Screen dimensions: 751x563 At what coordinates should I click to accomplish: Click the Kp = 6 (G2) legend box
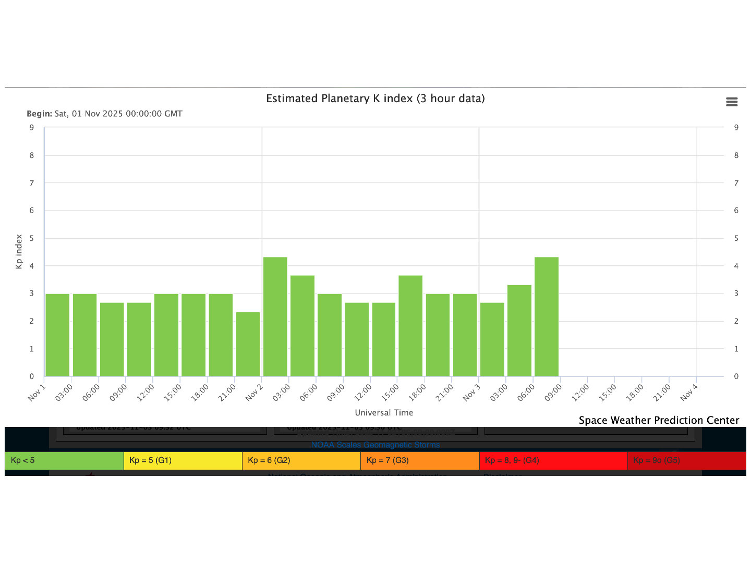[301, 460]
